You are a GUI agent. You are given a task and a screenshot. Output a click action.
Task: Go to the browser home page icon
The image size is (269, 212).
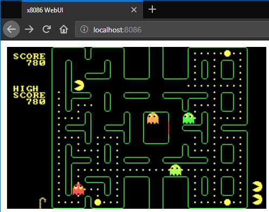[x=64, y=29]
